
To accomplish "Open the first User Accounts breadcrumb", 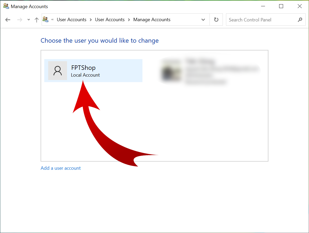I will tap(71, 20).
